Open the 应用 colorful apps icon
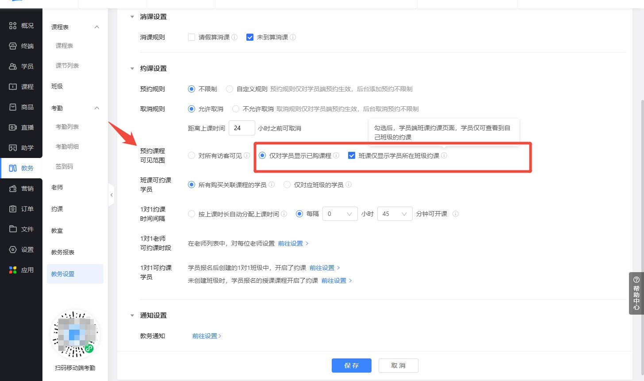The image size is (644, 381). click(13, 270)
